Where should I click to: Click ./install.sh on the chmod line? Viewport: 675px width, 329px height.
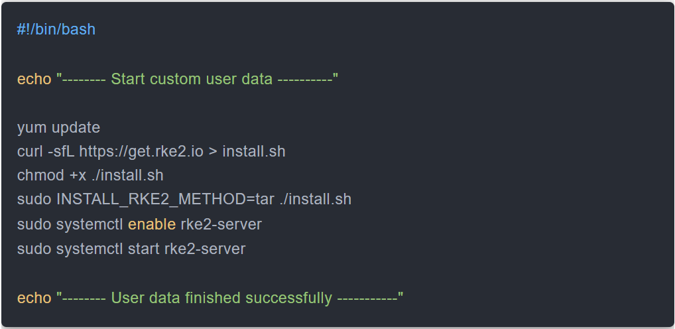(127, 176)
